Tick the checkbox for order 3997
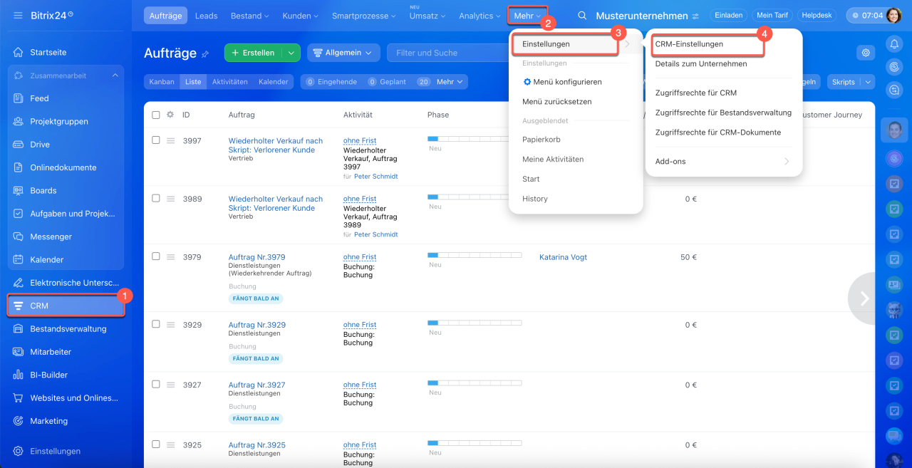 tap(156, 140)
